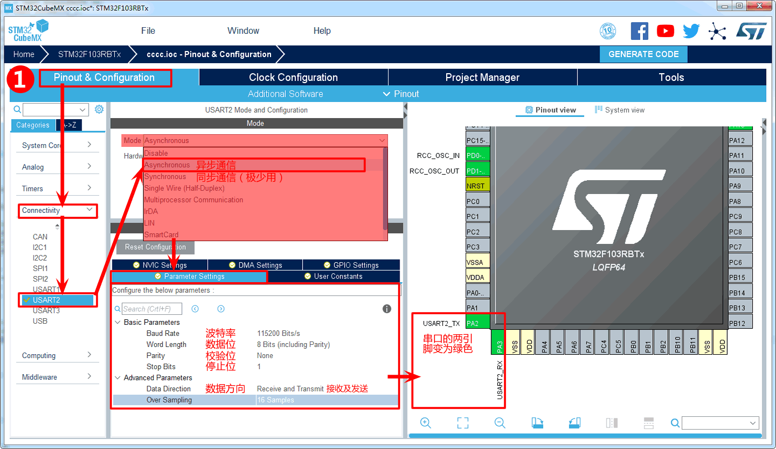Select USART2 in the Connectivity list

pyautogui.click(x=47, y=300)
